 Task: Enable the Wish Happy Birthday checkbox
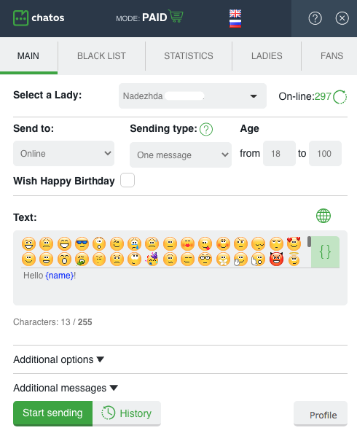pyautogui.click(x=127, y=180)
